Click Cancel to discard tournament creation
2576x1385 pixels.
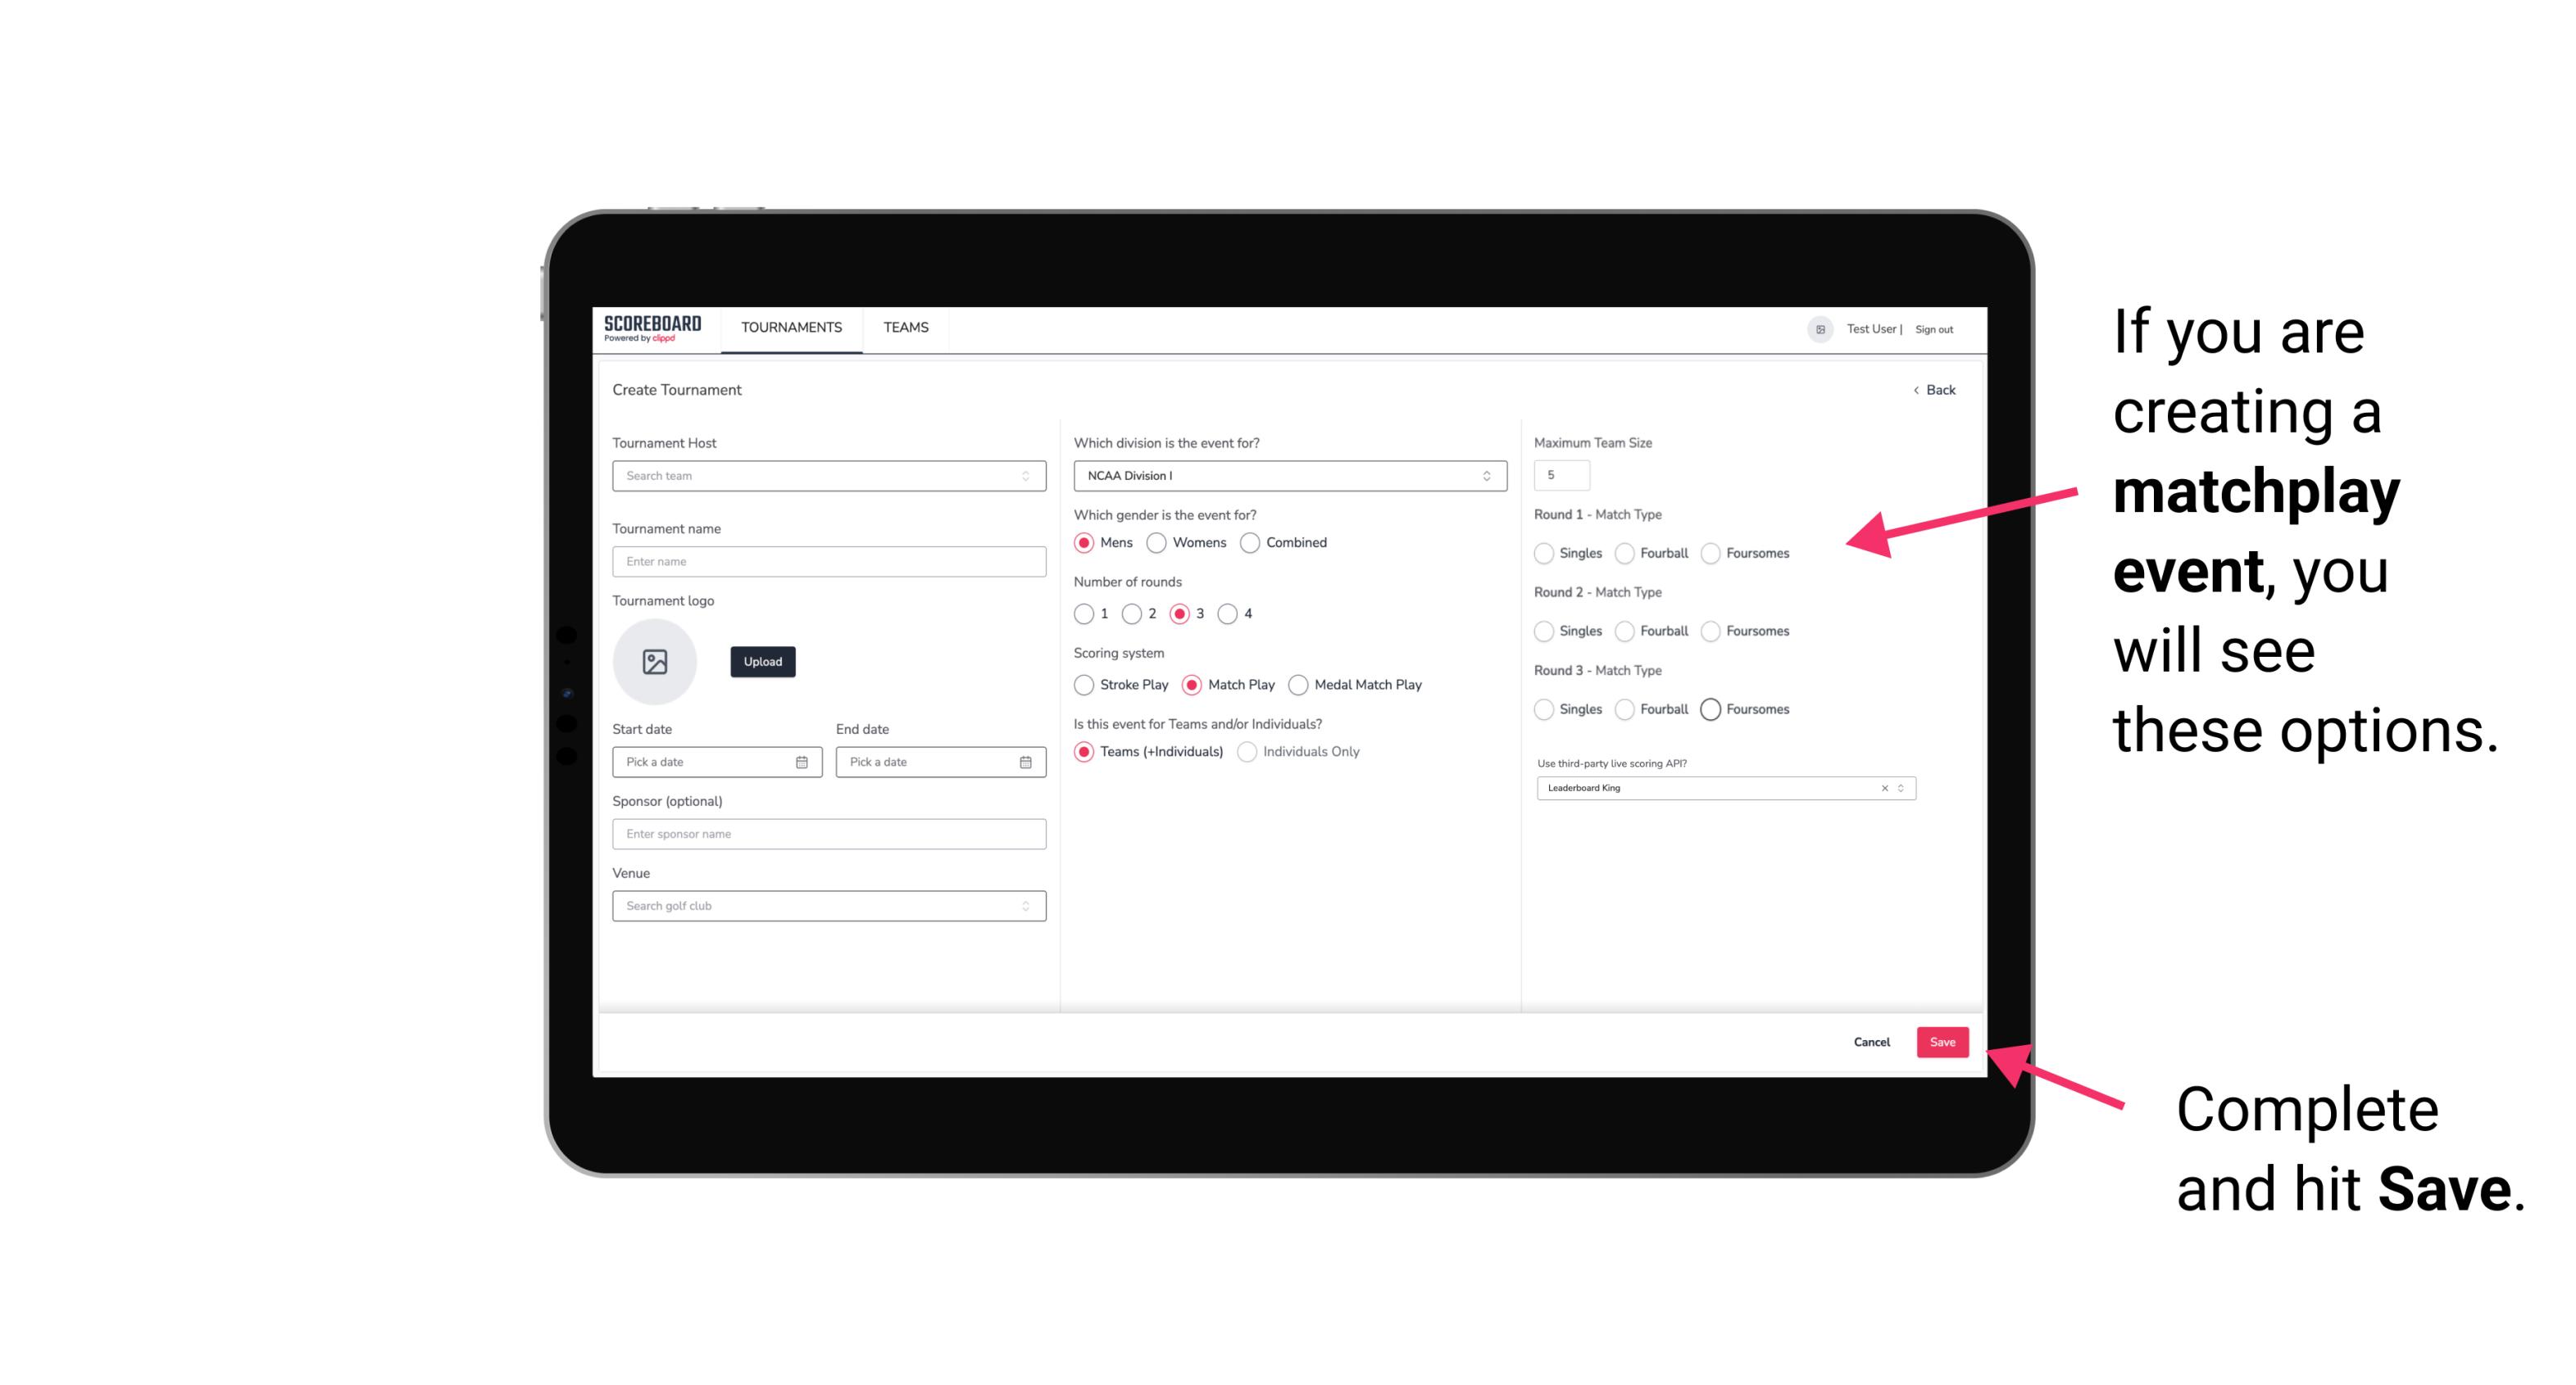[1871, 1040]
